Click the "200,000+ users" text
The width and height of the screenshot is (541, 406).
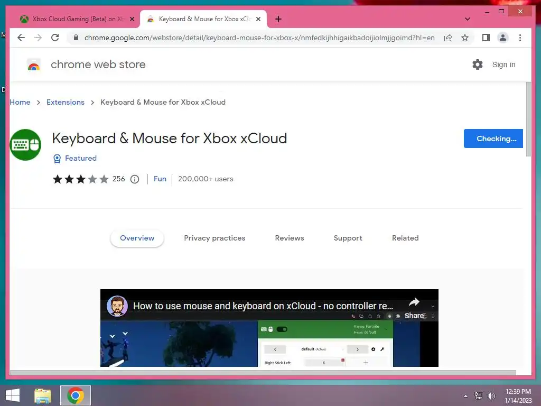(206, 179)
